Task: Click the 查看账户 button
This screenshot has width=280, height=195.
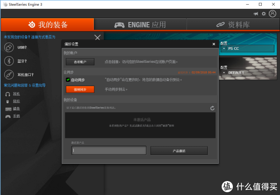Action: click(80, 61)
